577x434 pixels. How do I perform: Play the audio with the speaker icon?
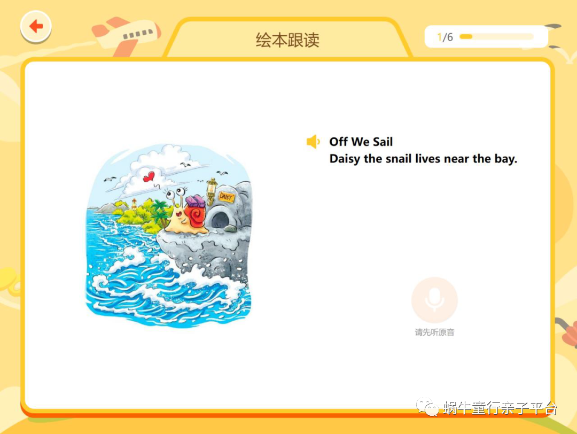tap(313, 142)
